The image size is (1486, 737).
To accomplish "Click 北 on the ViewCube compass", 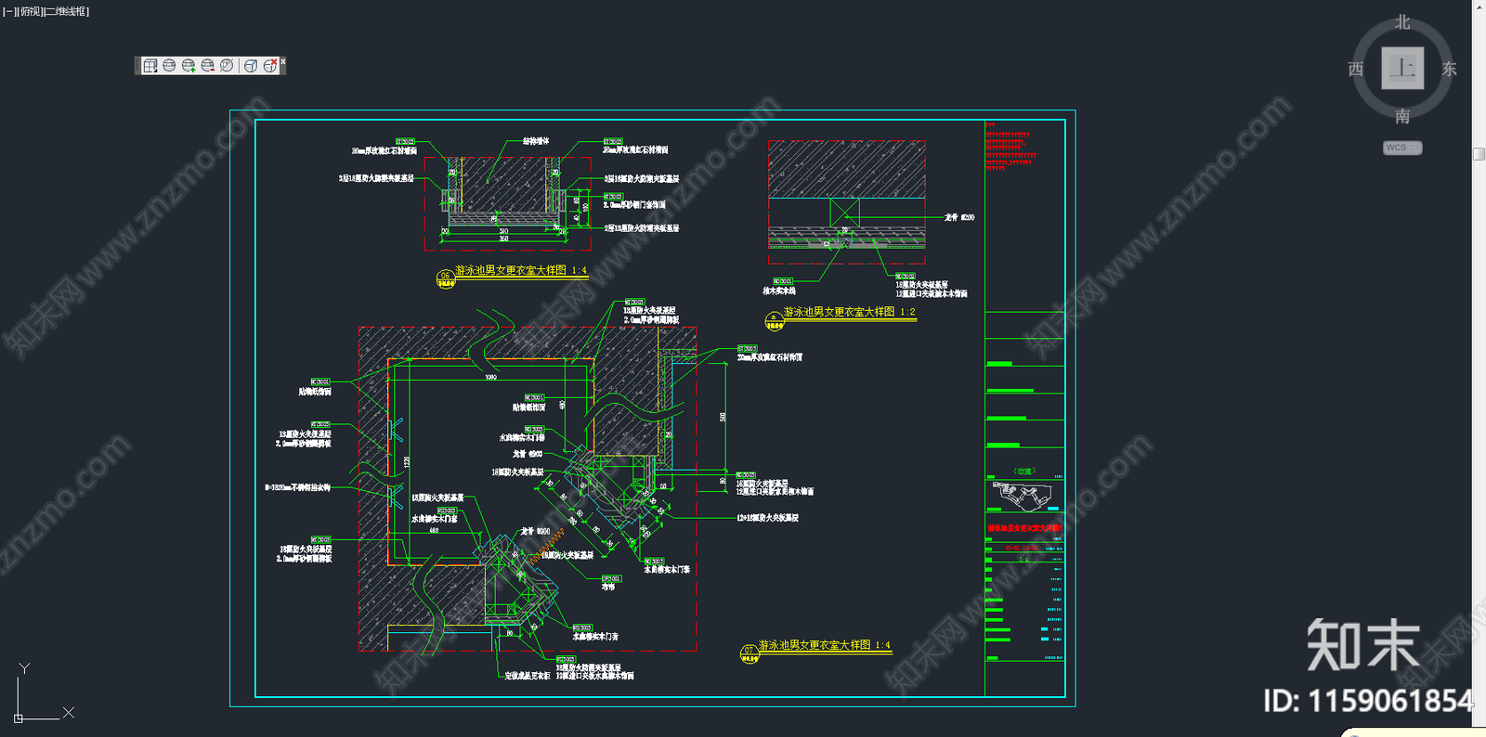I will (1402, 22).
